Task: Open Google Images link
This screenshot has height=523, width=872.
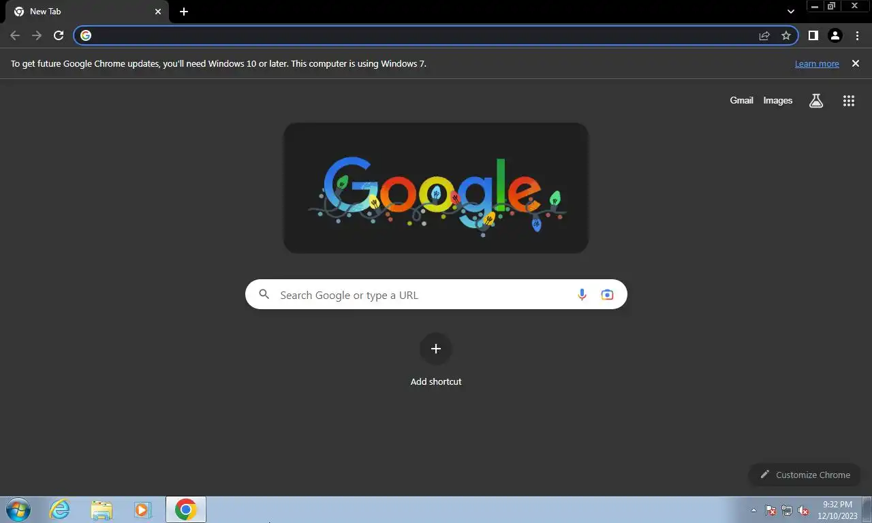Action: (x=777, y=100)
